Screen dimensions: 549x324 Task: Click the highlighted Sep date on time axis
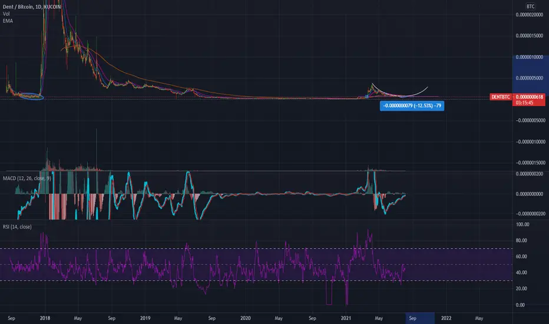pos(413,318)
